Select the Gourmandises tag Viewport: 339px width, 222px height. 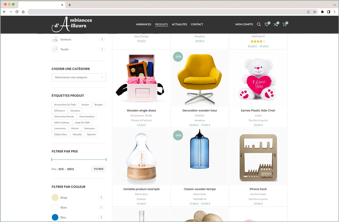pyautogui.click(x=87, y=116)
